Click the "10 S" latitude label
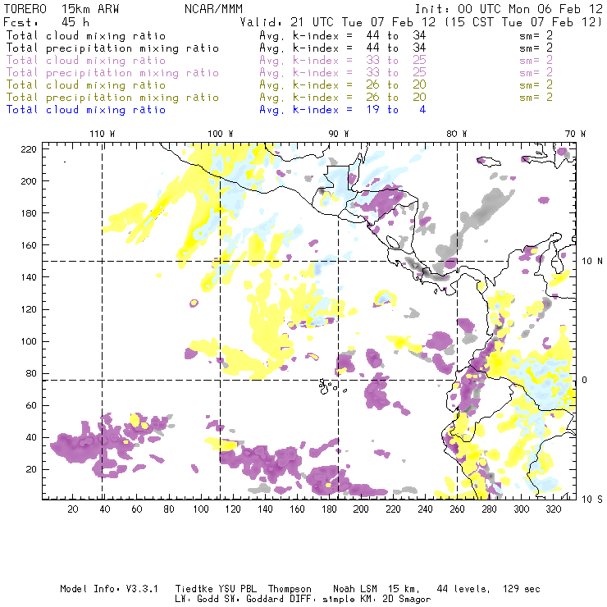 [592, 500]
